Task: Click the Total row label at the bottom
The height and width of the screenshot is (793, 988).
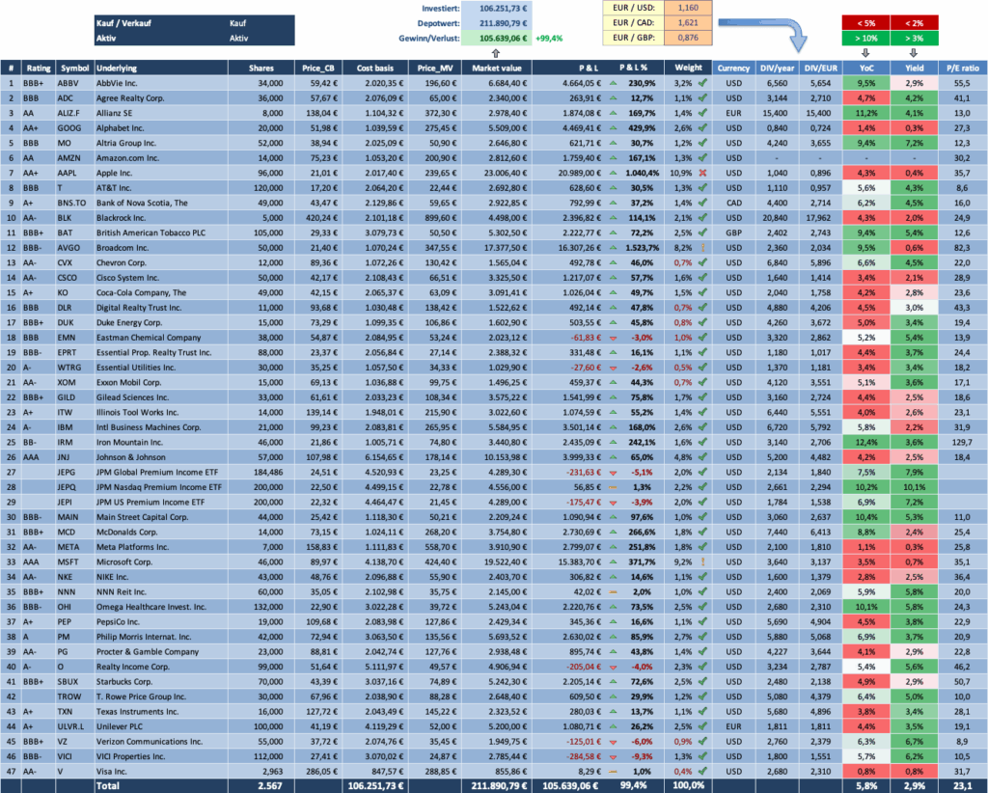Action: (111, 785)
